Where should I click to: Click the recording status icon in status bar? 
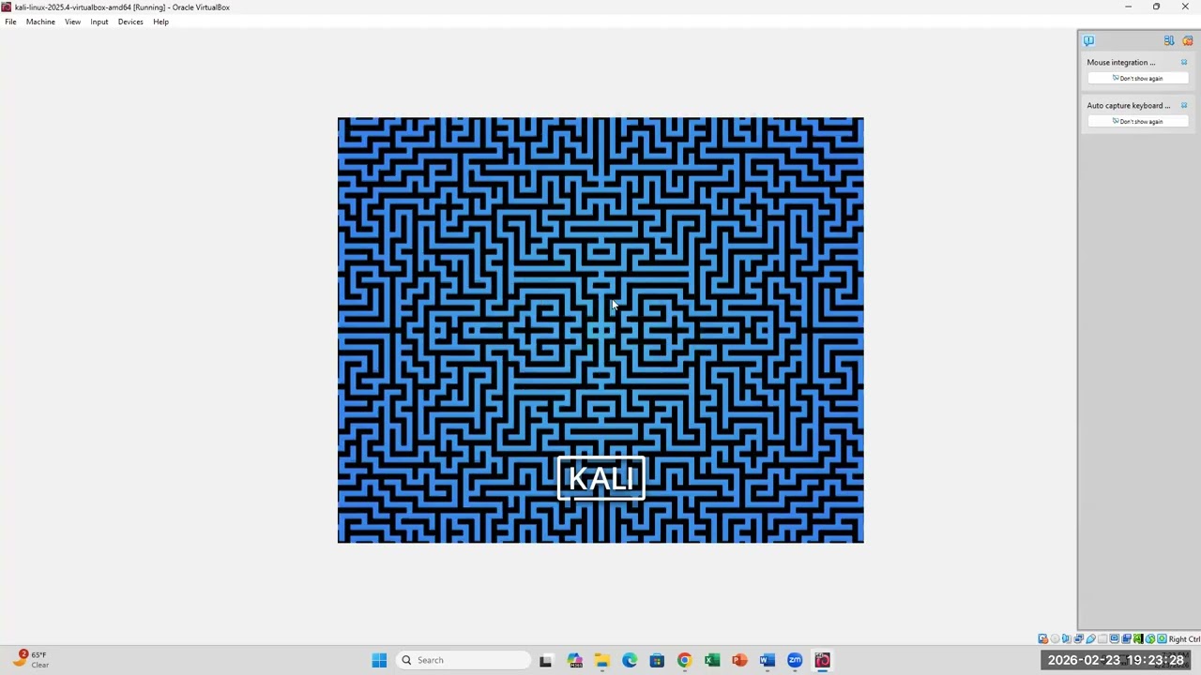coord(1126,638)
